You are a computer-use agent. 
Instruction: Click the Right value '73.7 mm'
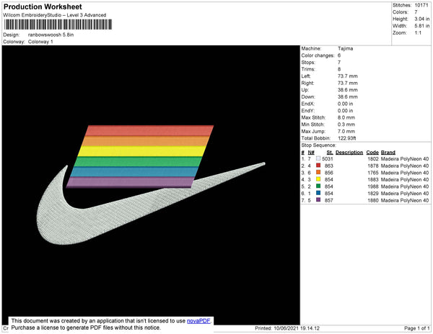pyautogui.click(x=348, y=83)
